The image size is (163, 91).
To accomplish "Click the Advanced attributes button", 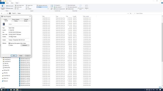I will click(25, 45).
